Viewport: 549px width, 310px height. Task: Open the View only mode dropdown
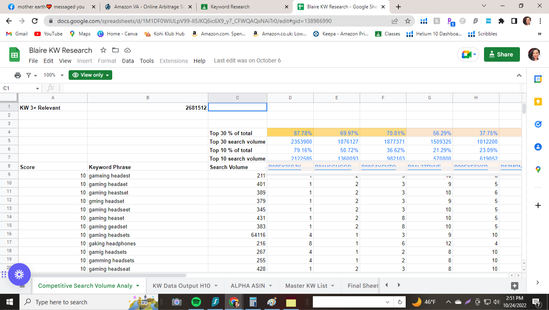90,75
